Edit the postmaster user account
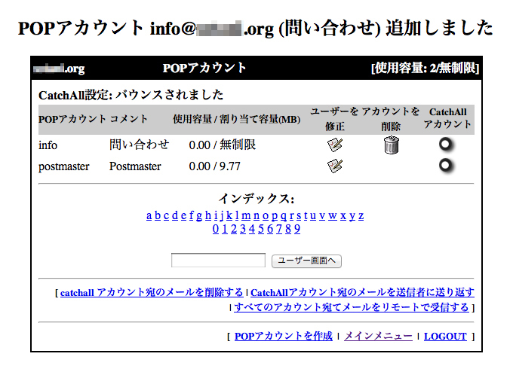Image resolution: width=510 pixels, height=375 pixels. click(335, 166)
